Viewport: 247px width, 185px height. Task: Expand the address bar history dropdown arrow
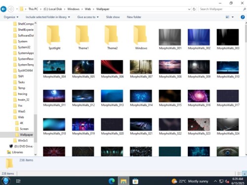189,9
